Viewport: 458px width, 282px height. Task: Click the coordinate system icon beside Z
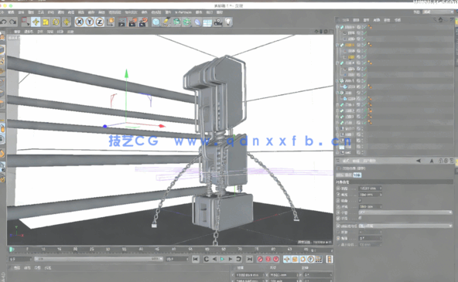[111, 22]
